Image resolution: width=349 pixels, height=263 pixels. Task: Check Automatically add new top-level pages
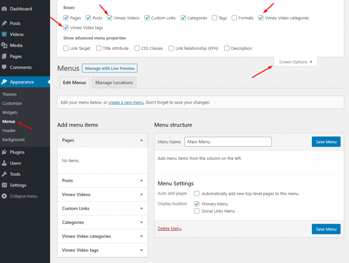click(x=197, y=193)
